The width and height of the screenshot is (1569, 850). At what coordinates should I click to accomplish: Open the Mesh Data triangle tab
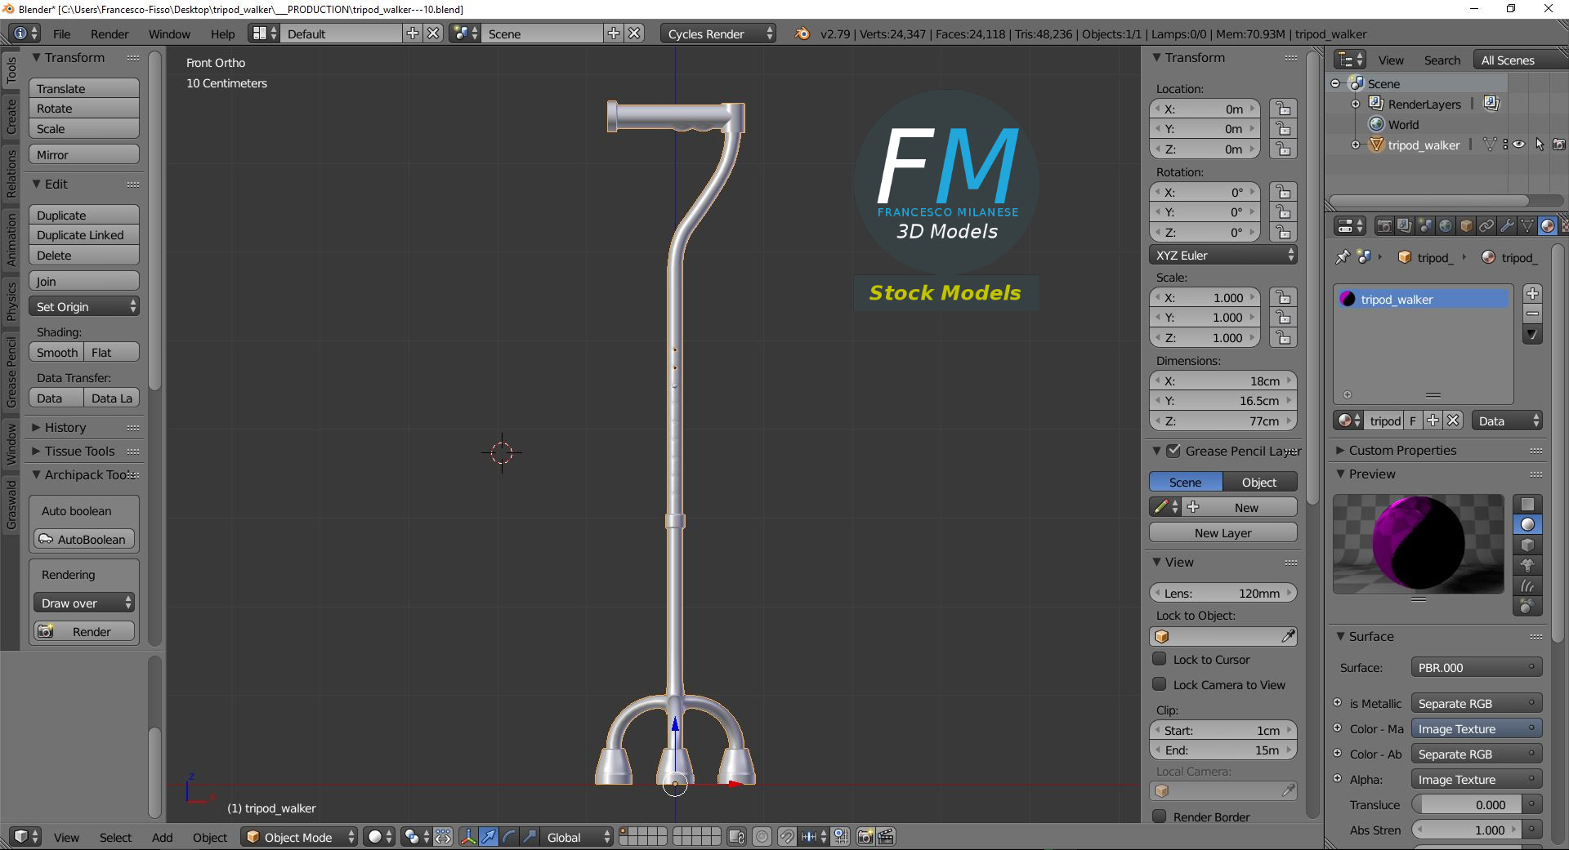(1527, 226)
